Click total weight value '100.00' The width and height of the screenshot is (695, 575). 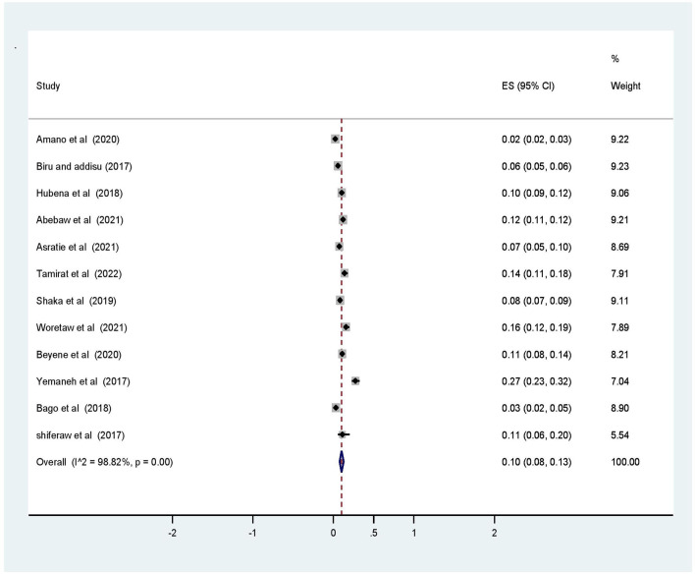point(625,462)
